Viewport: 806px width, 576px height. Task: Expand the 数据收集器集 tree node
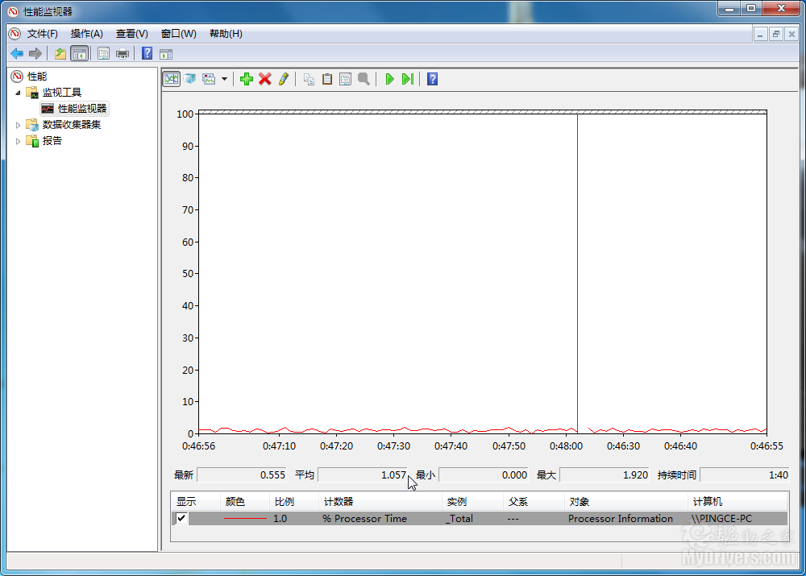pyautogui.click(x=19, y=125)
